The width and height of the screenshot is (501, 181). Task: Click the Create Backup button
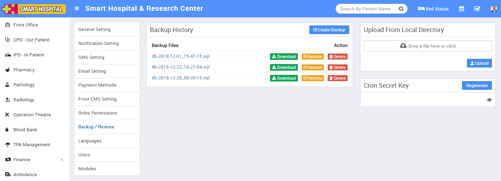coord(329,30)
